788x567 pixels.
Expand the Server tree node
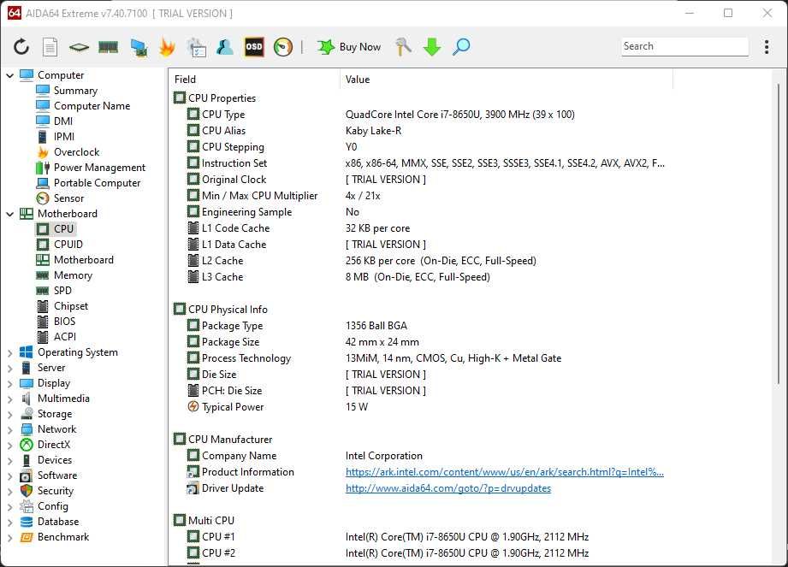click(9, 368)
